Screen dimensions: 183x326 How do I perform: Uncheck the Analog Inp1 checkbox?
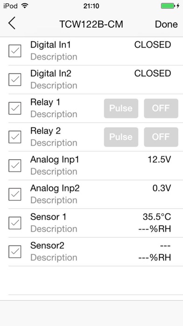pos(15,165)
